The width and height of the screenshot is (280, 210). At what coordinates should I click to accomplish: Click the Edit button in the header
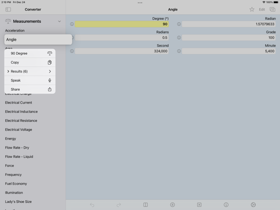pos(262,10)
